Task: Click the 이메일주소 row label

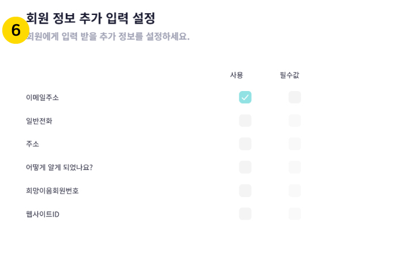Action: [x=43, y=97]
